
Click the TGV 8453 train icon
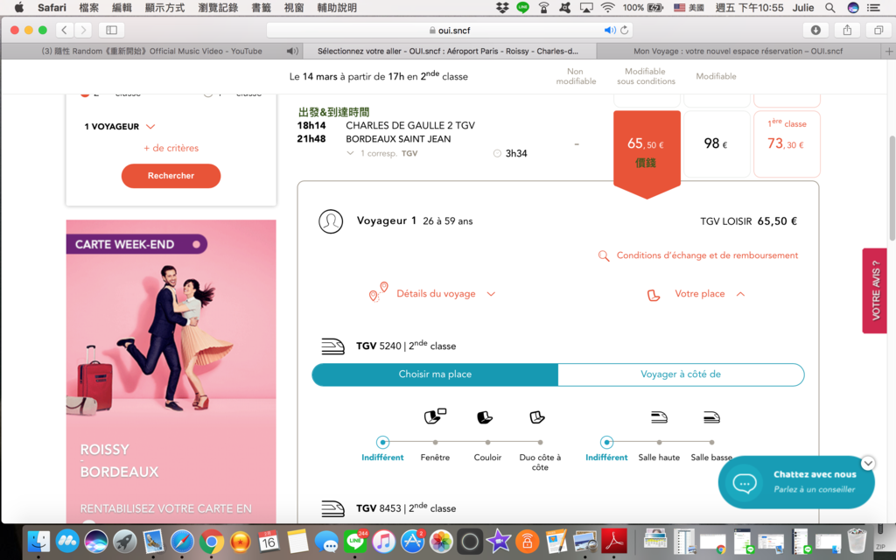point(332,508)
